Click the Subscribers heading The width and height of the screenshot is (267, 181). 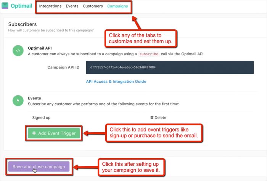[23, 24]
